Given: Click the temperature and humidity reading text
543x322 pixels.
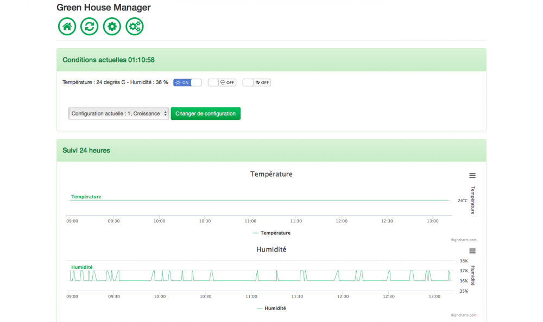Looking at the screenshot, I should click(115, 82).
